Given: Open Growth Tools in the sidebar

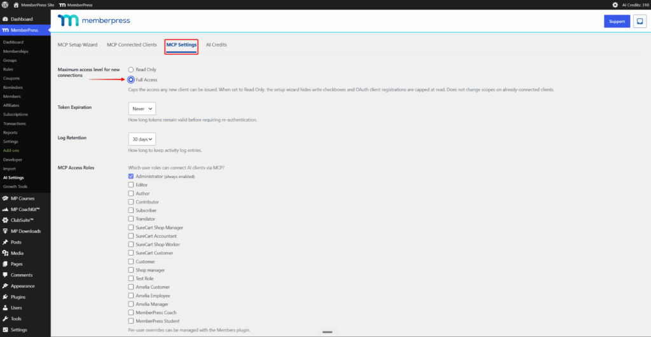Looking at the screenshot, I should tap(15, 187).
